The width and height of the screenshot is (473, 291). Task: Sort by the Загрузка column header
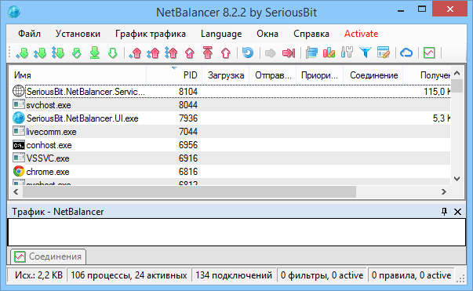pos(226,75)
